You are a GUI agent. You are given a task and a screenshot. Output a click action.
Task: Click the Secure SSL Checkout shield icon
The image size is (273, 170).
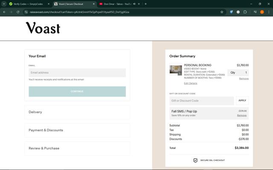tap(195, 161)
